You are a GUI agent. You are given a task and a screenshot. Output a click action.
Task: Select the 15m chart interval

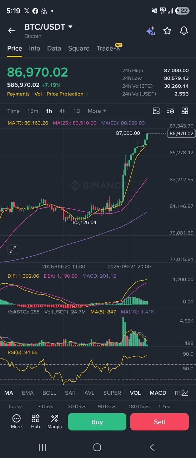(33, 111)
